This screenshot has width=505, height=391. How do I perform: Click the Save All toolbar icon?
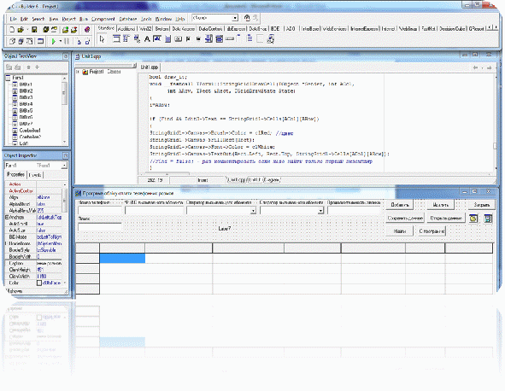[x=46, y=30]
